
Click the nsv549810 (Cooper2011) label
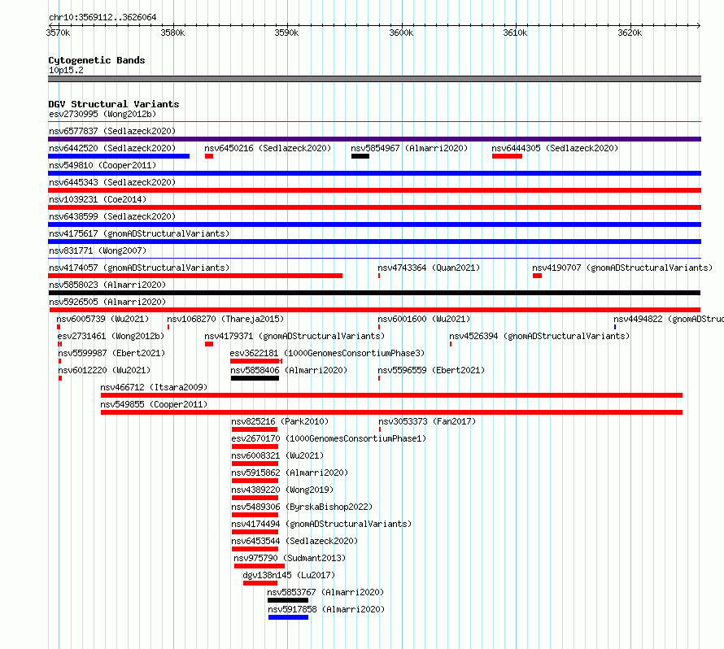click(x=102, y=165)
